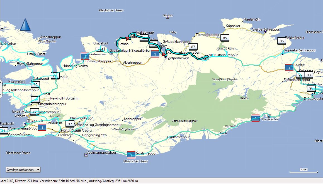
Task: Click the route 60 shield near Dalabyggð
Action: pyautogui.click(x=35, y=85)
